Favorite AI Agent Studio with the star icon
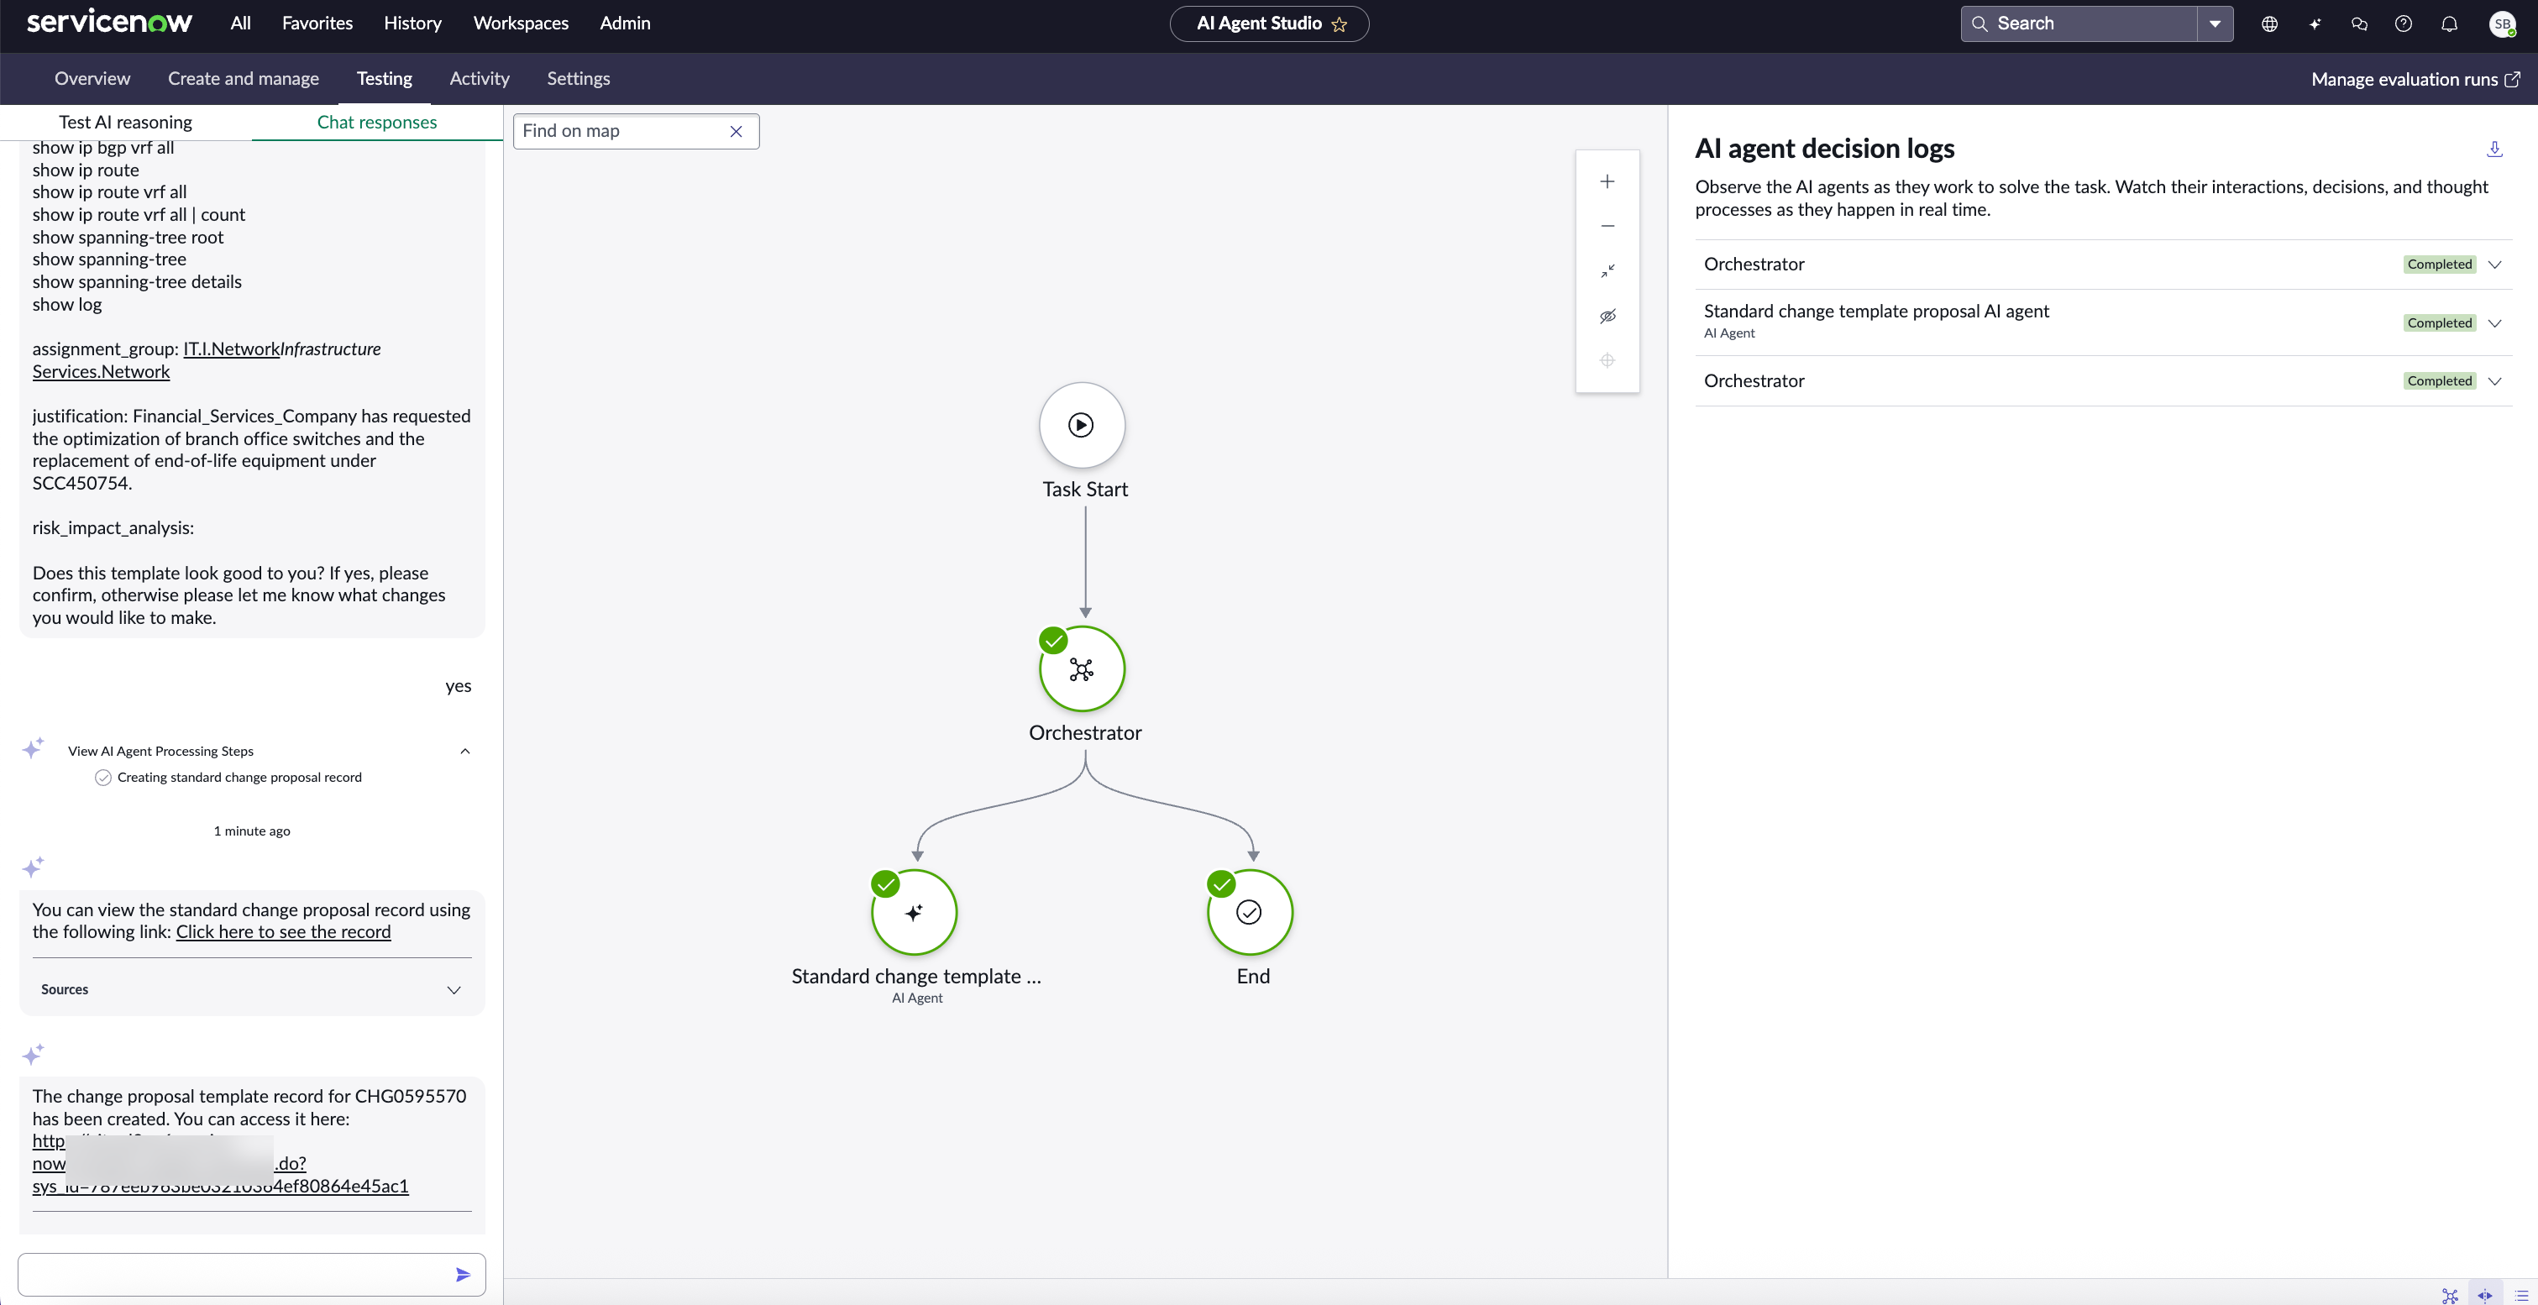 pos(1339,24)
